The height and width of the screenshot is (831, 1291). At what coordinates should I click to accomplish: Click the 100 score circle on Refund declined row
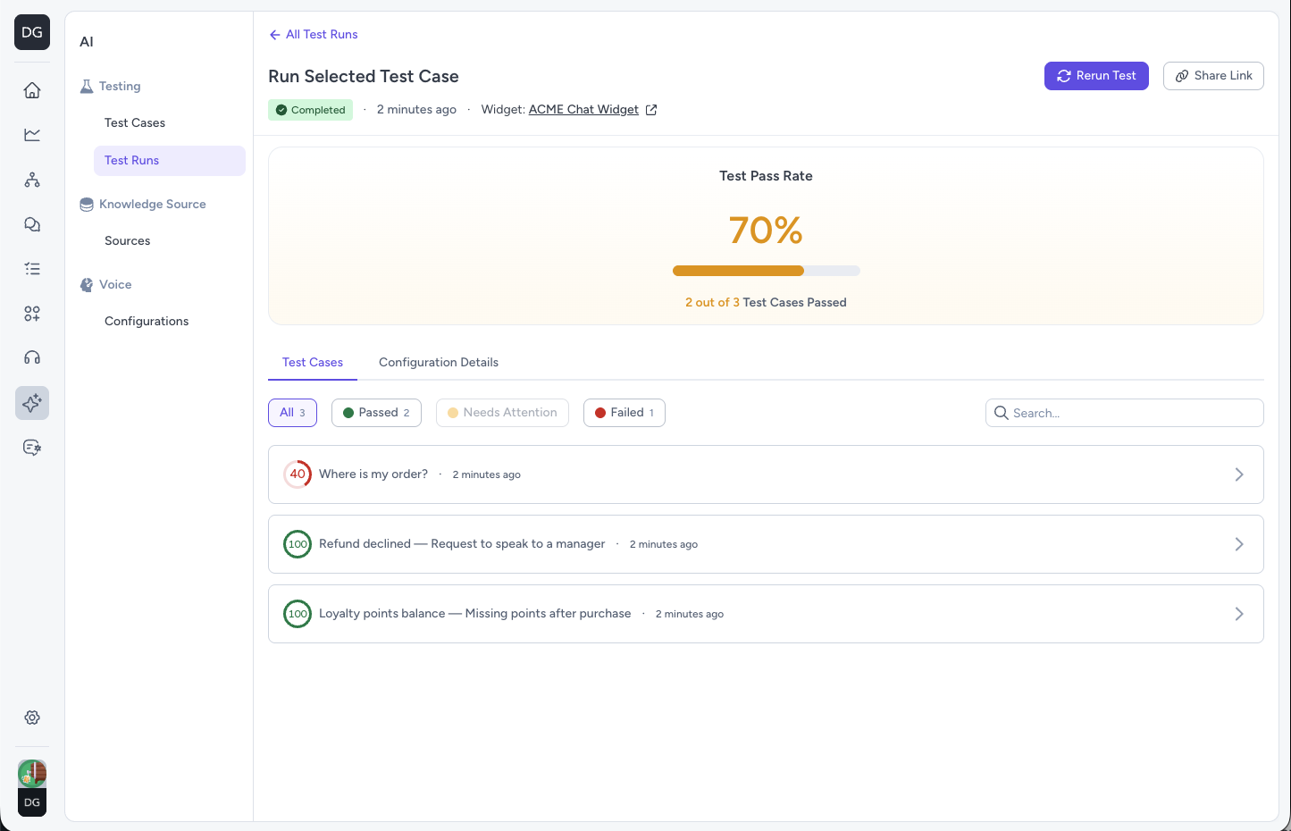[x=298, y=544]
